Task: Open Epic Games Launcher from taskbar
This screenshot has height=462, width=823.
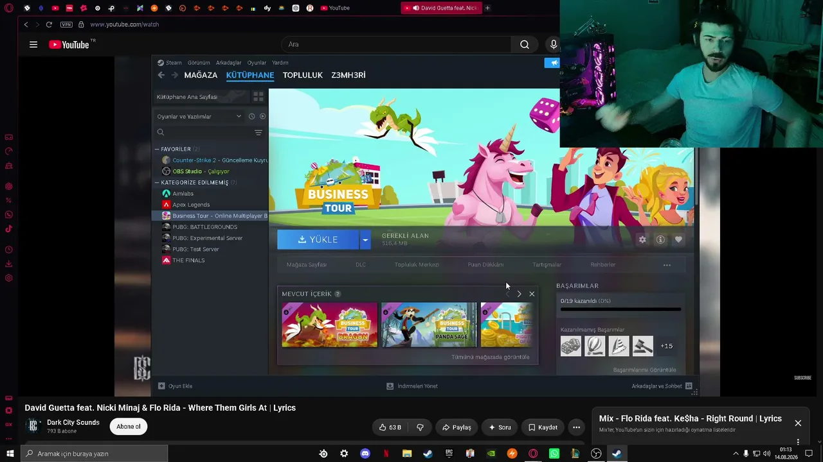Action: click(449, 454)
